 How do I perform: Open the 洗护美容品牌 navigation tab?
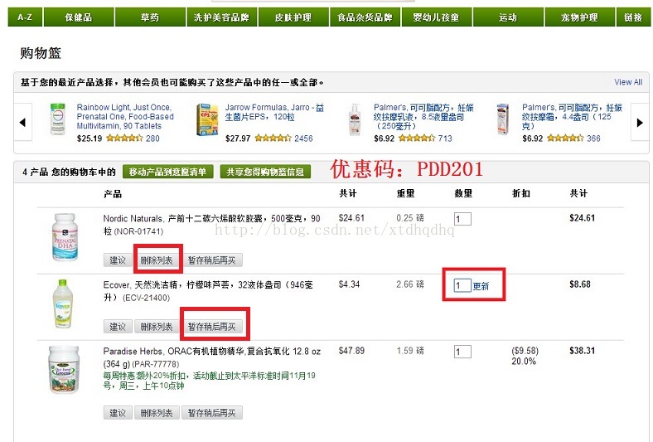221,17
